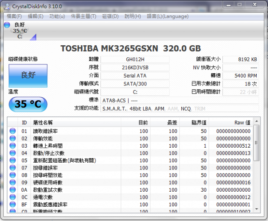Click the NV cache size field
Image resolution: width=268 pixels, height=221 pixels.
(x=241, y=68)
